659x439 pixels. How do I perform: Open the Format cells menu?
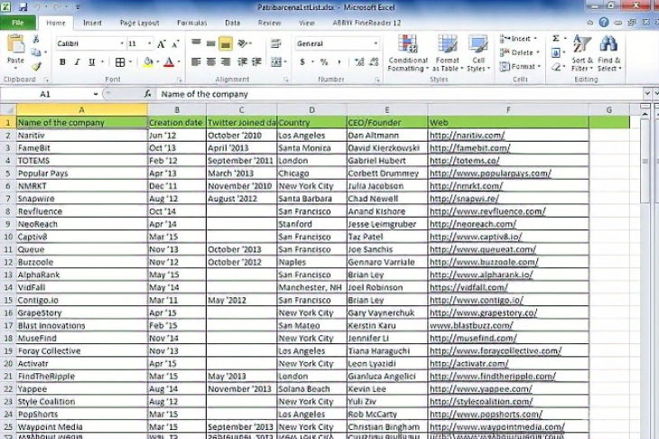[x=520, y=67]
